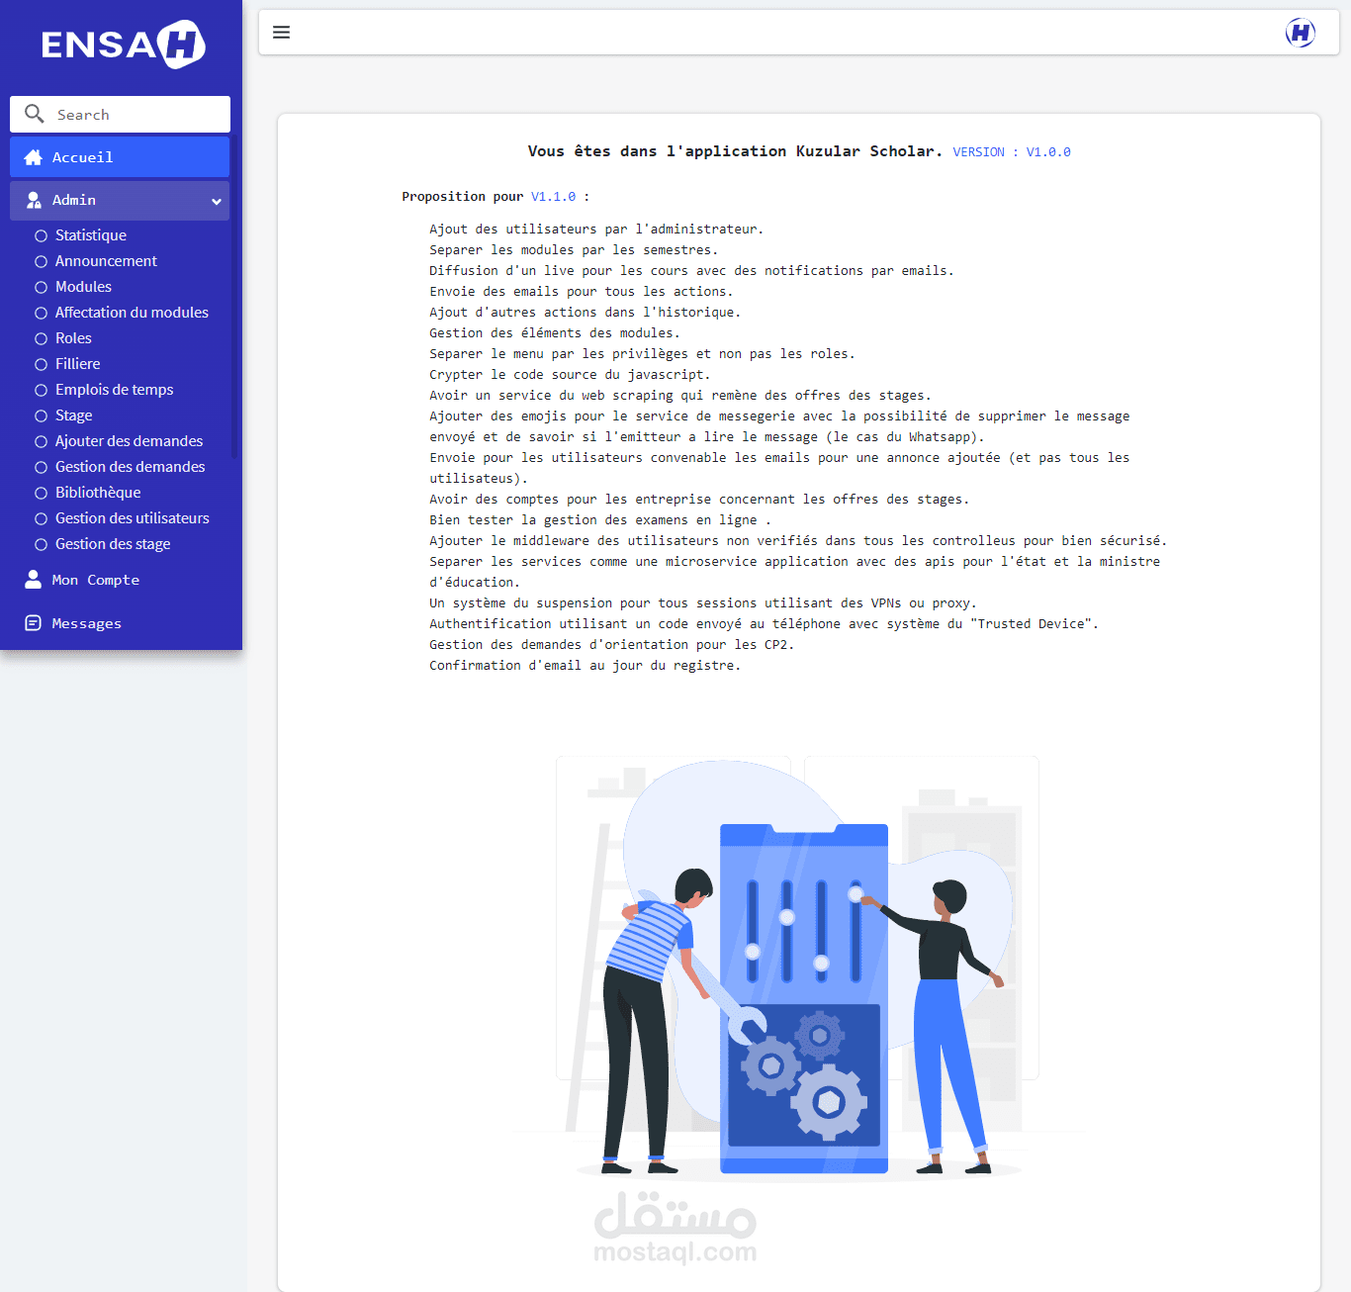This screenshot has height=1292, width=1351.
Task: Click the circle icon beside Filliere
Action: pyautogui.click(x=41, y=364)
